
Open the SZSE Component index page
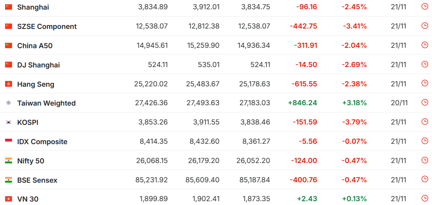pos(47,27)
